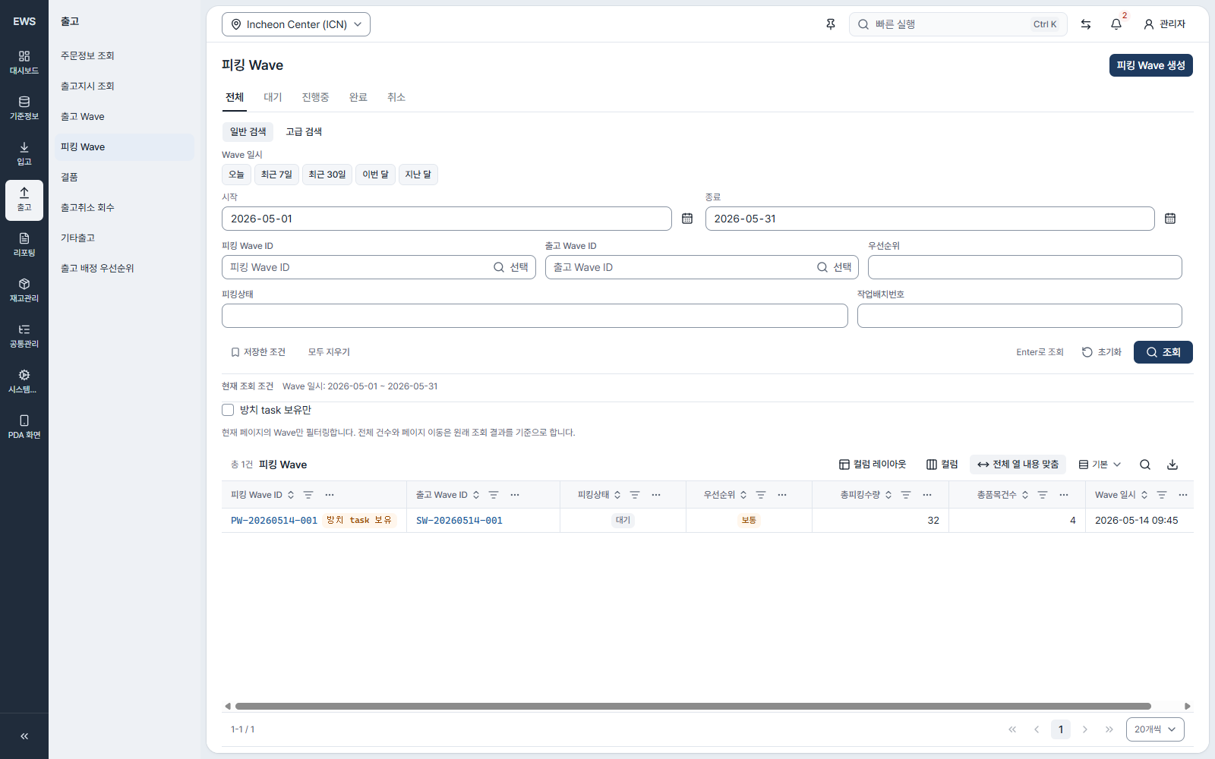The width and height of the screenshot is (1215, 759).
Task: Click the pin icon in top bar
Action: pyautogui.click(x=831, y=24)
